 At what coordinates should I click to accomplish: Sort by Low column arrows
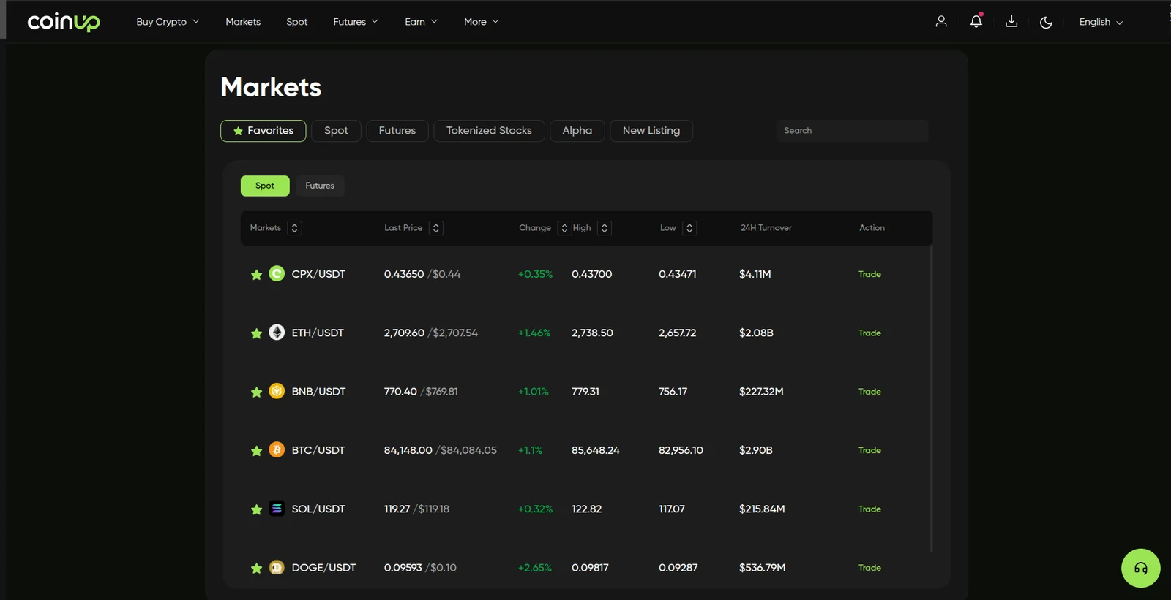click(689, 228)
